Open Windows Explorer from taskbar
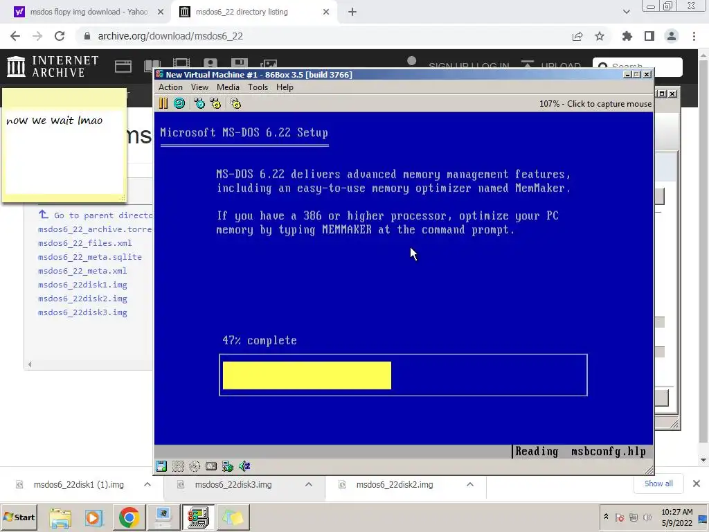The width and height of the screenshot is (709, 532). point(60,518)
